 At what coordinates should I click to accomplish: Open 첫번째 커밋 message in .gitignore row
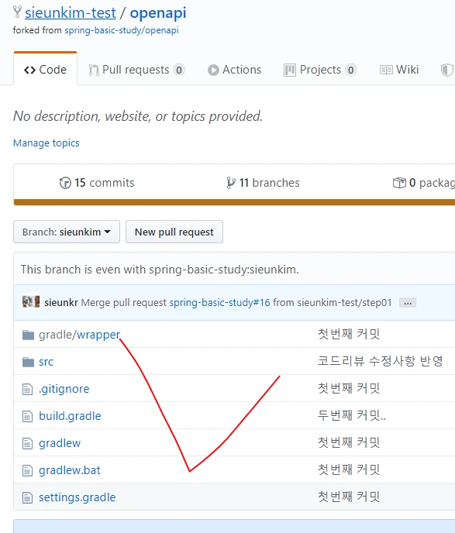coord(349,388)
